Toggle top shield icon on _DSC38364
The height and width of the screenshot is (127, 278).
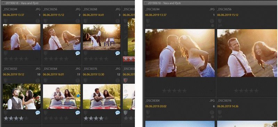[x=46, y=81]
